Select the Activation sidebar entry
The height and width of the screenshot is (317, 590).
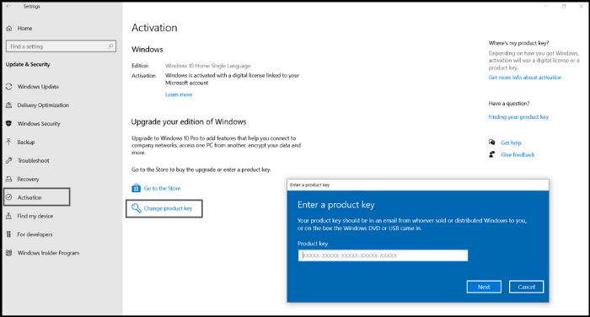37,197
